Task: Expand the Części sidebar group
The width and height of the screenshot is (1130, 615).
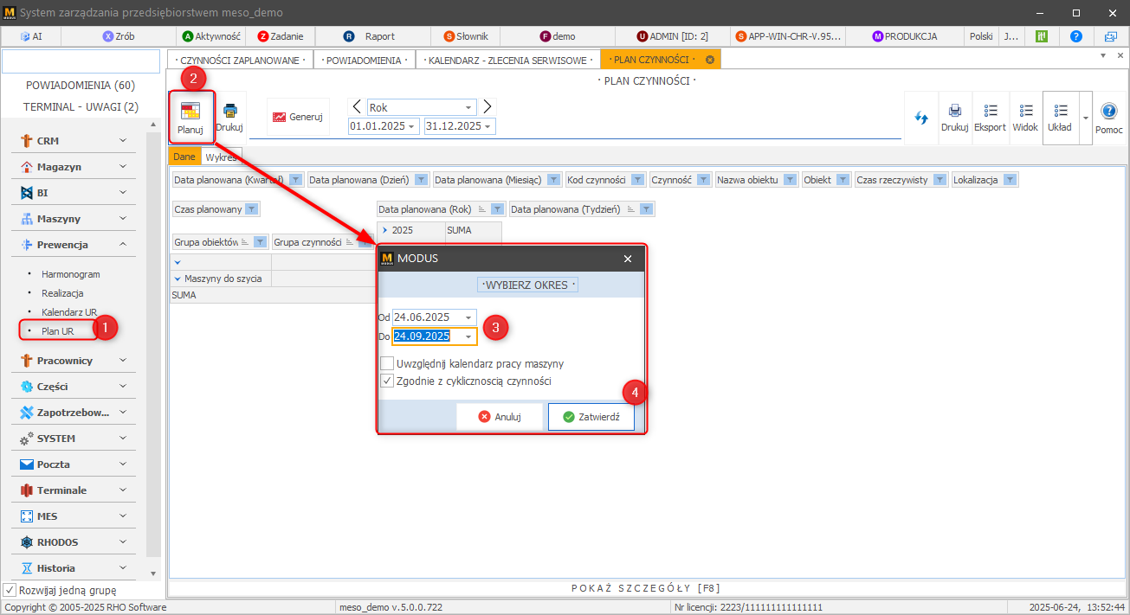Action: click(74, 387)
